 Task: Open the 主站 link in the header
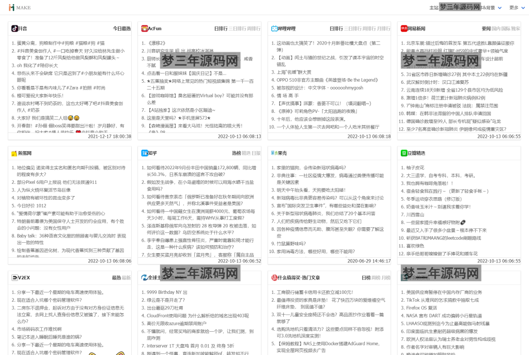[434, 8]
